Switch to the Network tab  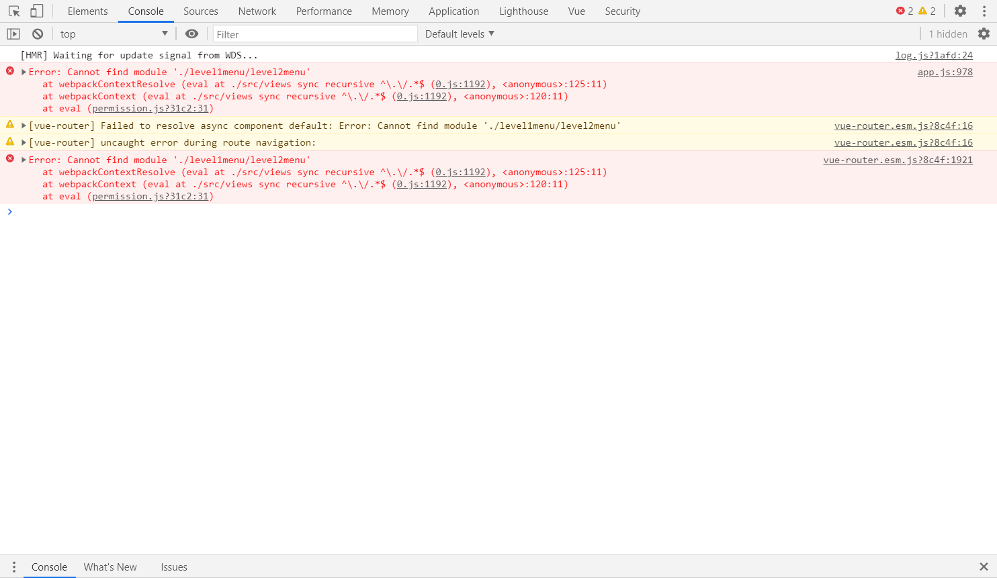click(257, 11)
